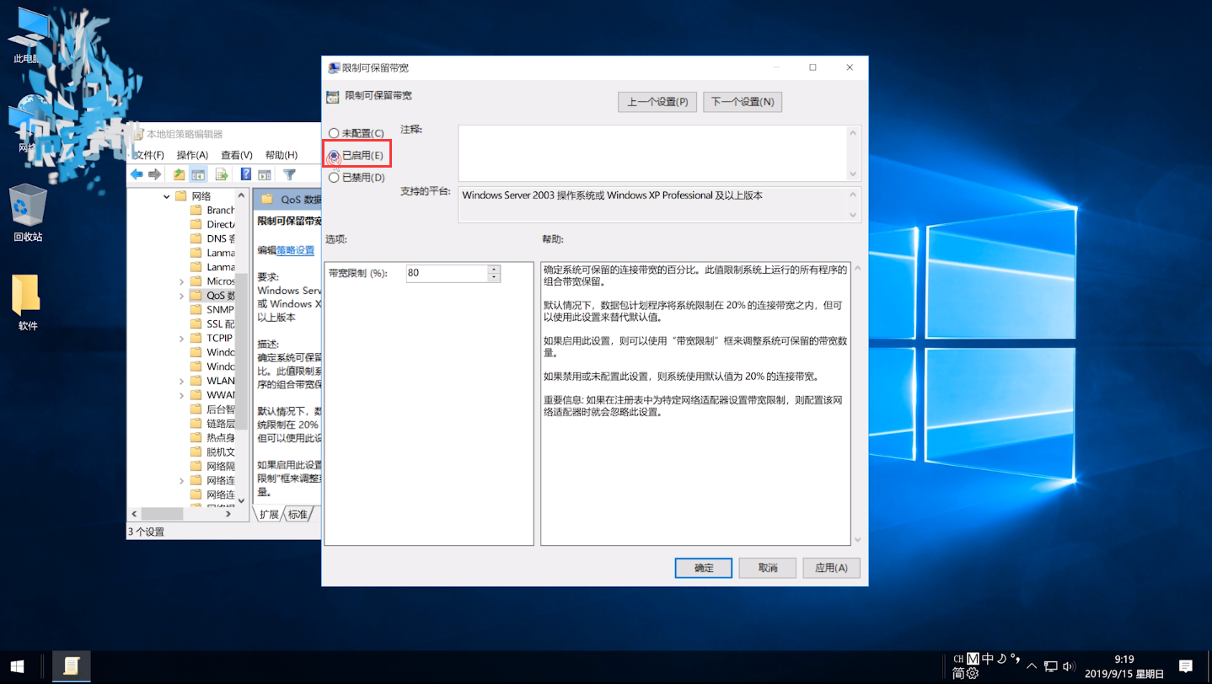Click in the 带宽限制 (%) value field
This screenshot has width=1212, height=684.
447,274
